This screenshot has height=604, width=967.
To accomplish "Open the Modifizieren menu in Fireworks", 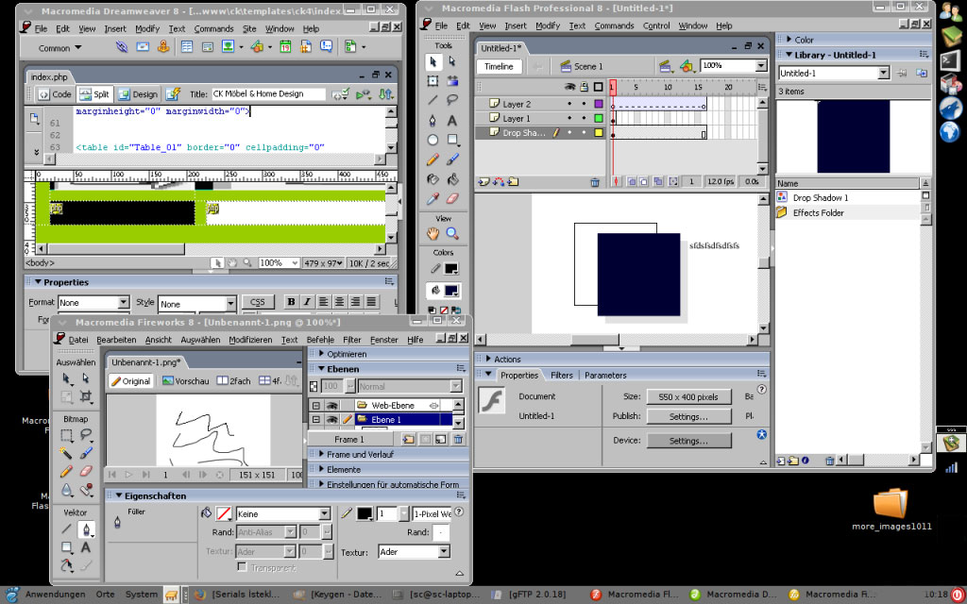I will (x=250, y=340).
